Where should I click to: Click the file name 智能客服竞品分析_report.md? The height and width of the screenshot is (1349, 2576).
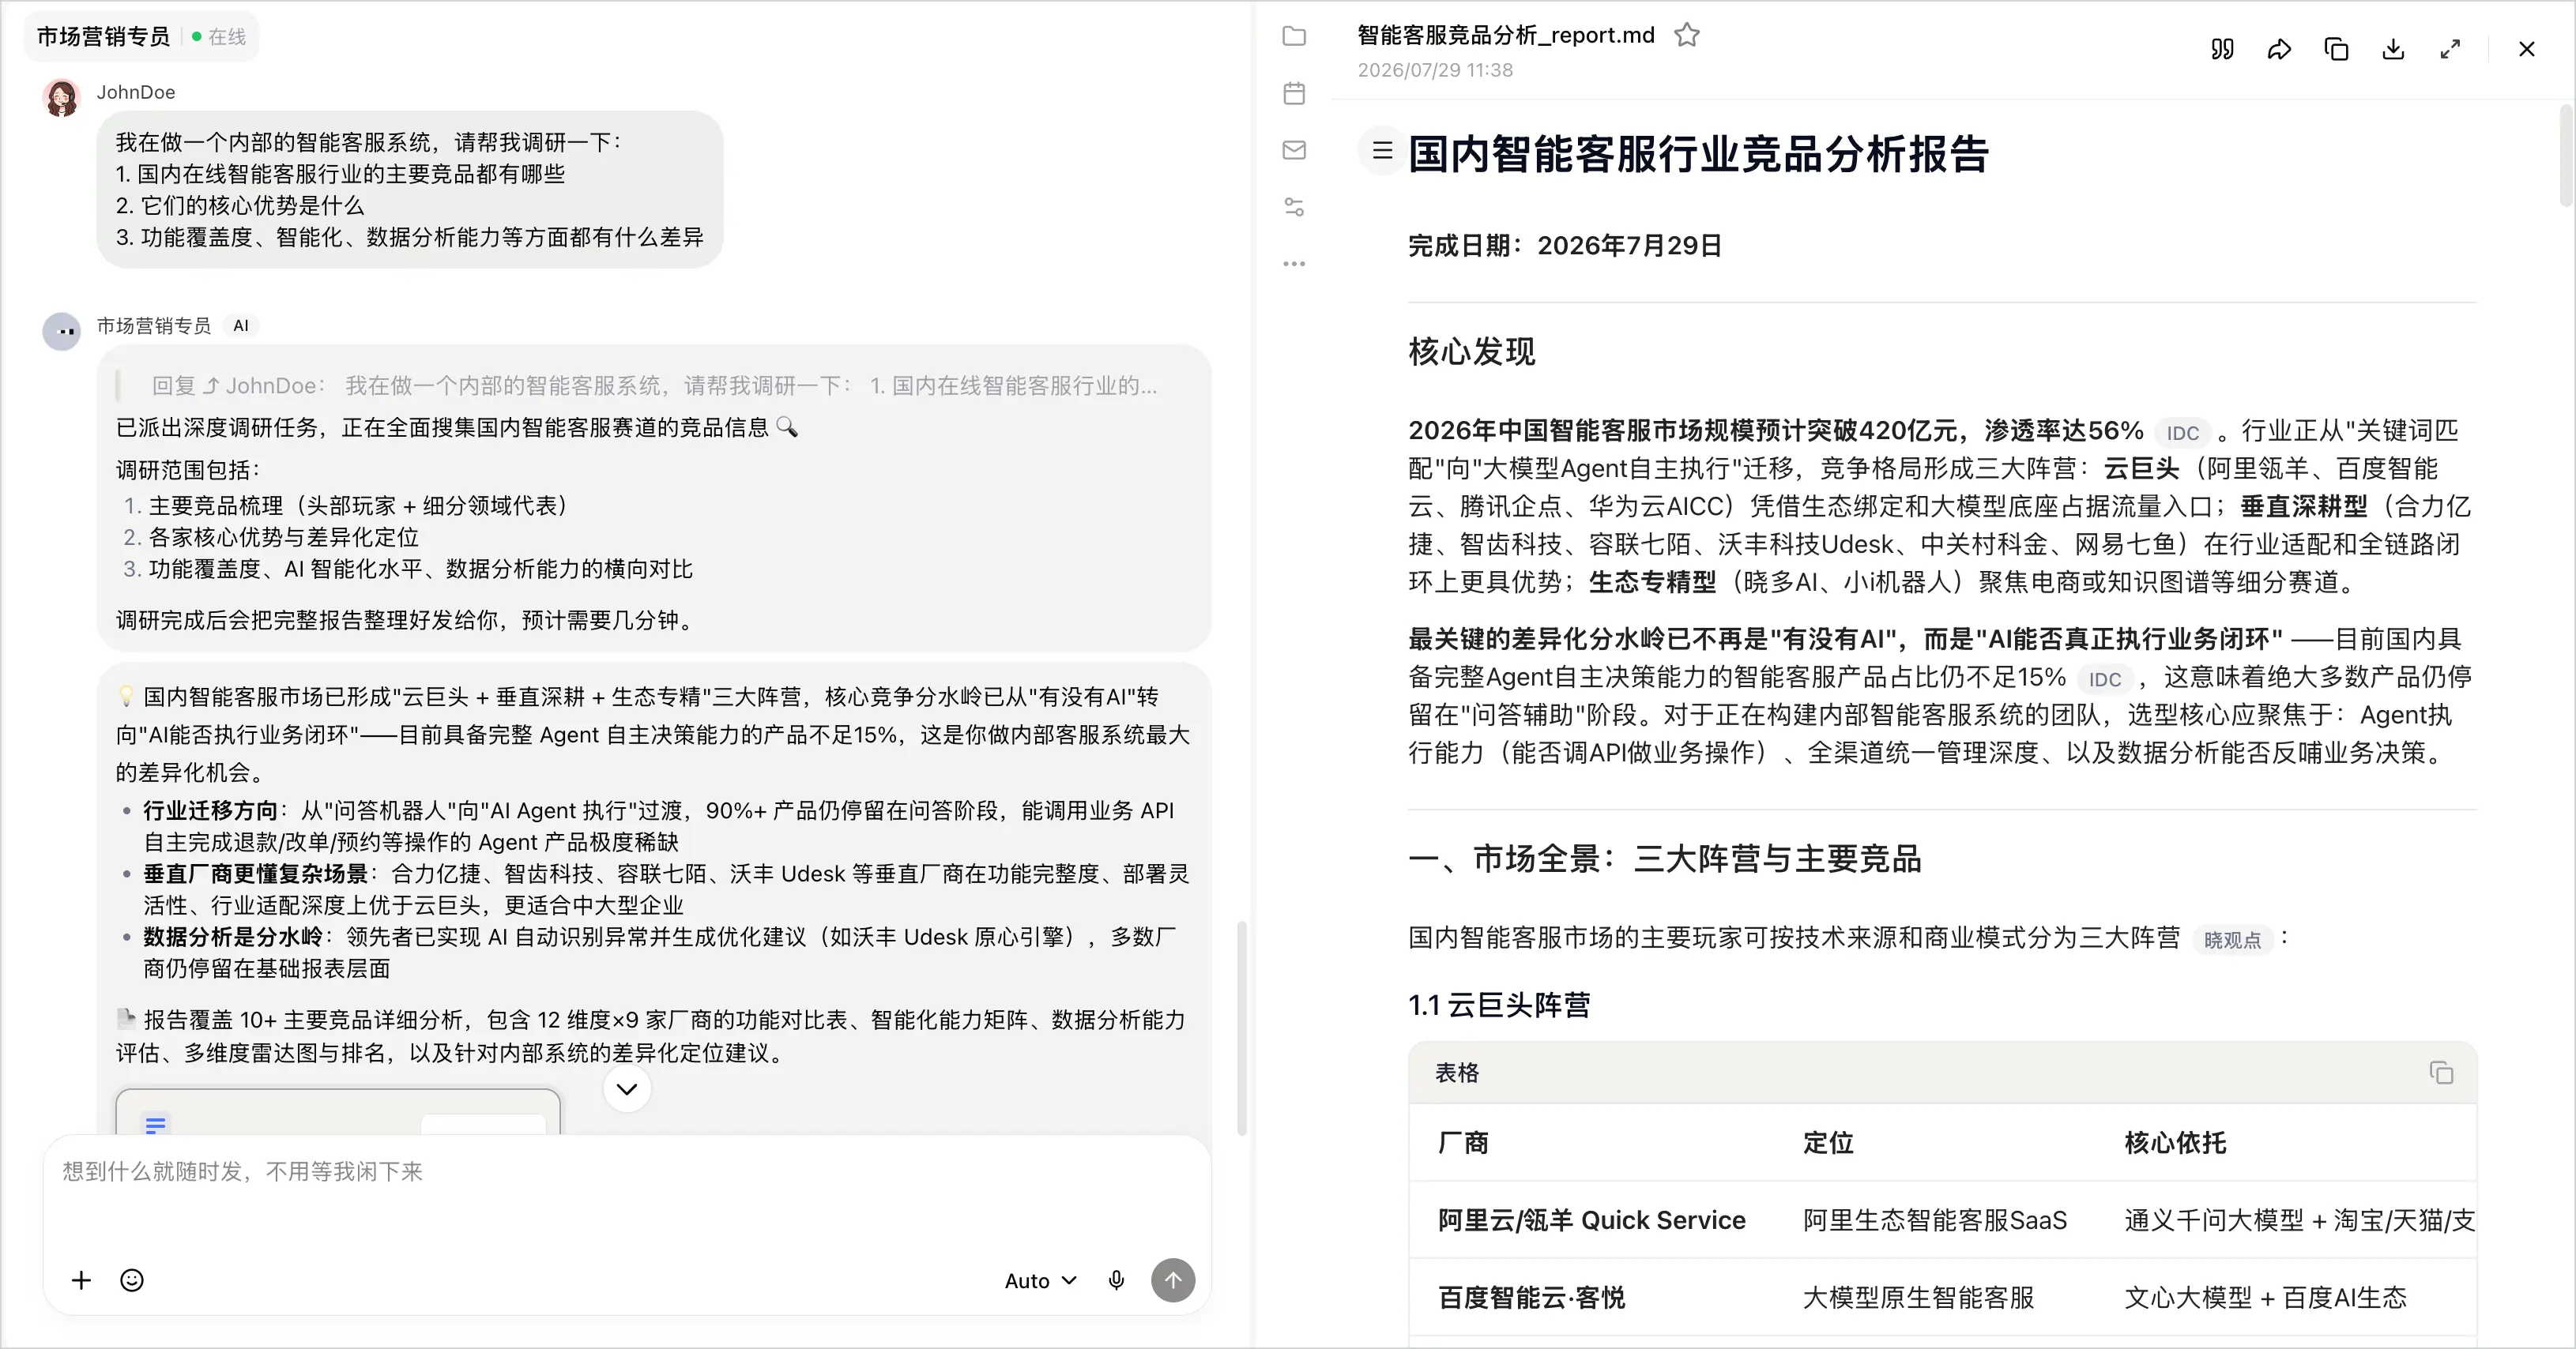(x=1506, y=35)
